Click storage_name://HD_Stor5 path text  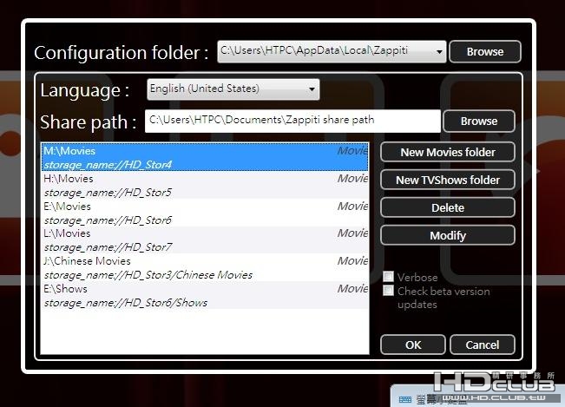coord(108,193)
